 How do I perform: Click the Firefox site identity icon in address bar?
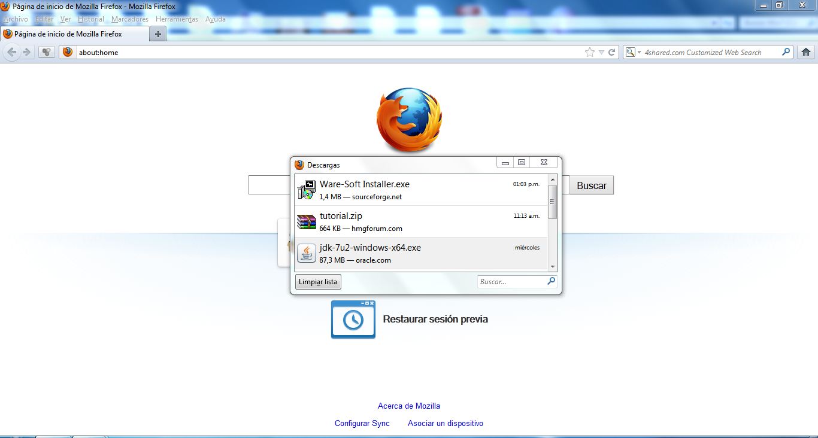pos(68,52)
